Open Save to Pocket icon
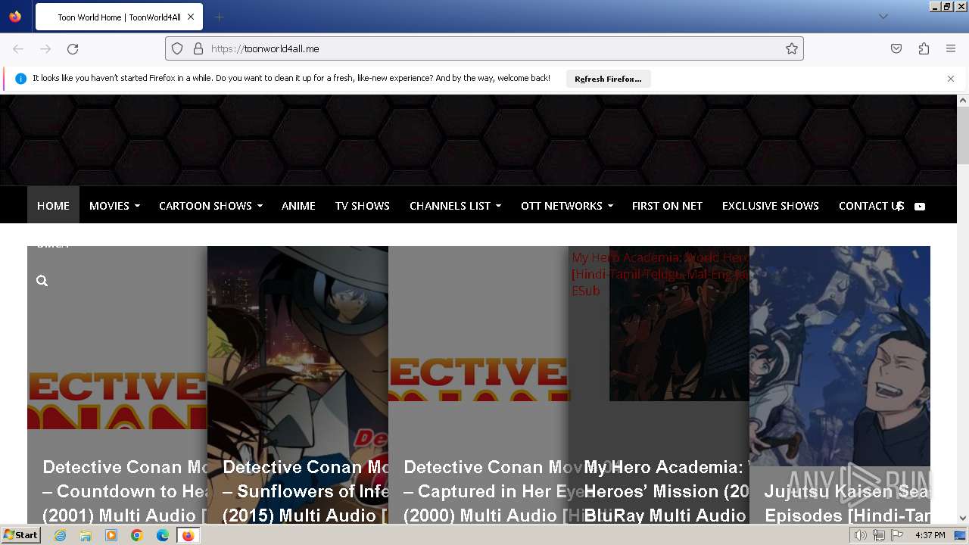Screen dimensions: 969x545 click(896, 48)
